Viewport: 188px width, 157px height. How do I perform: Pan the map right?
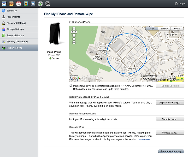pyautogui.click(x=76, y=32)
